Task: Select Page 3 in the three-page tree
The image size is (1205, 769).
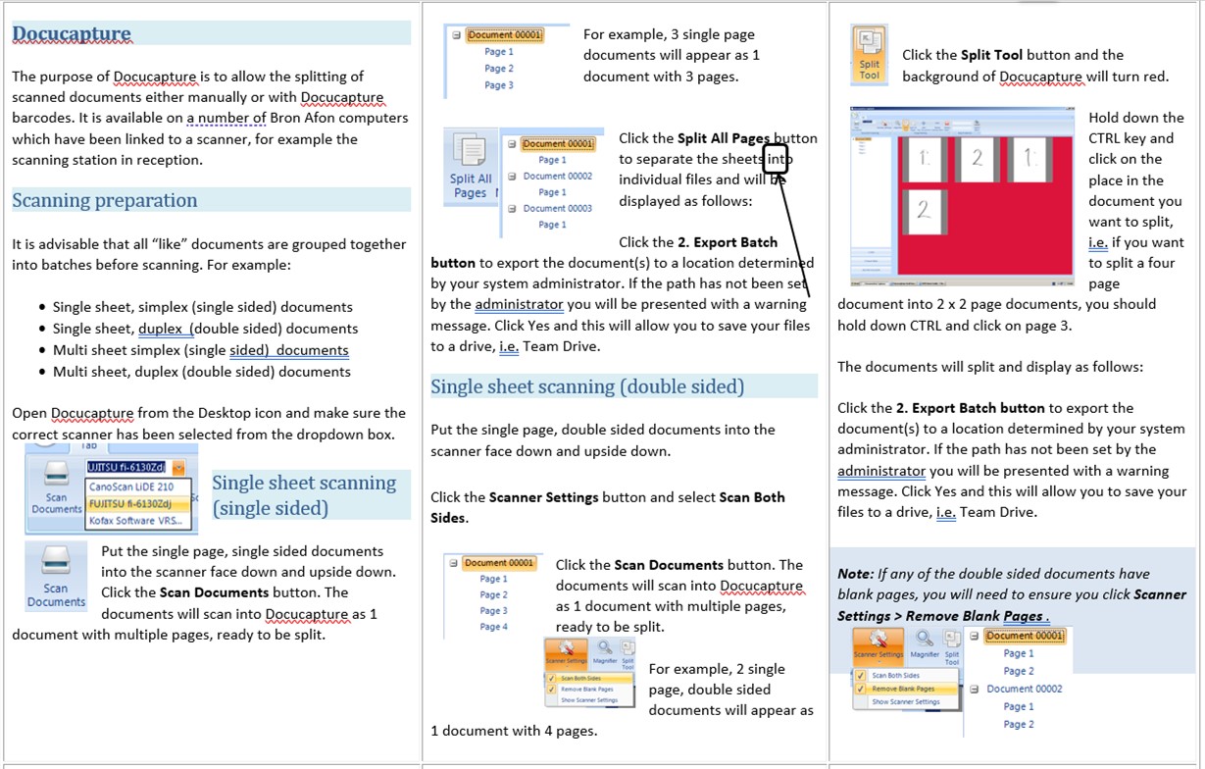Action: click(x=499, y=85)
